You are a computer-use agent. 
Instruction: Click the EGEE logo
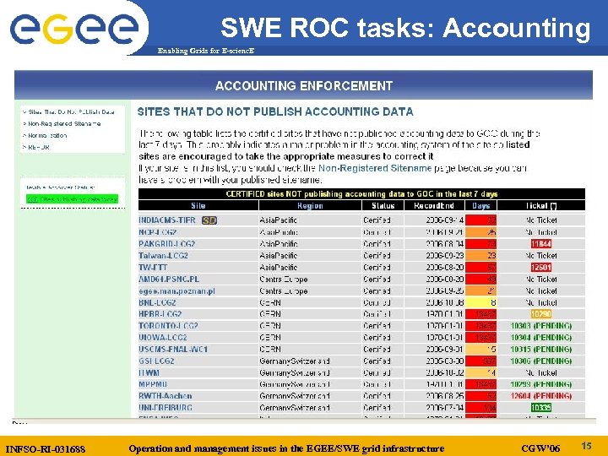tap(74, 28)
